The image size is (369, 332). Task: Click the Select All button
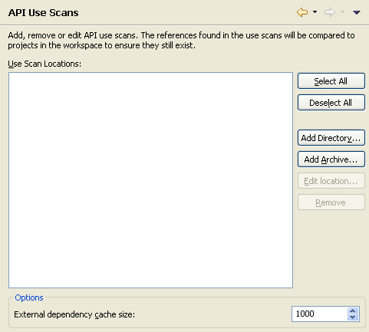point(331,81)
